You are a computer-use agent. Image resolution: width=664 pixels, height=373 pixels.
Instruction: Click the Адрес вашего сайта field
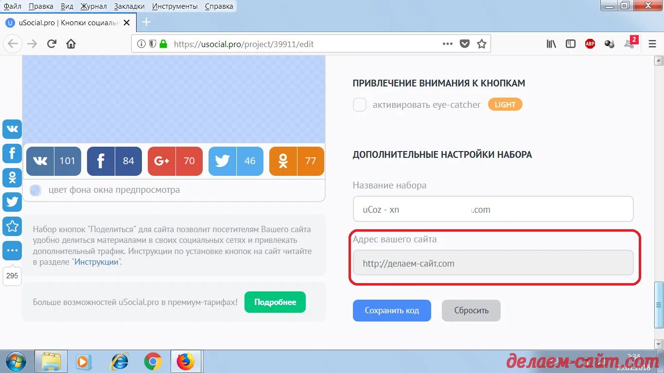pyautogui.click(x=493, y=263)
